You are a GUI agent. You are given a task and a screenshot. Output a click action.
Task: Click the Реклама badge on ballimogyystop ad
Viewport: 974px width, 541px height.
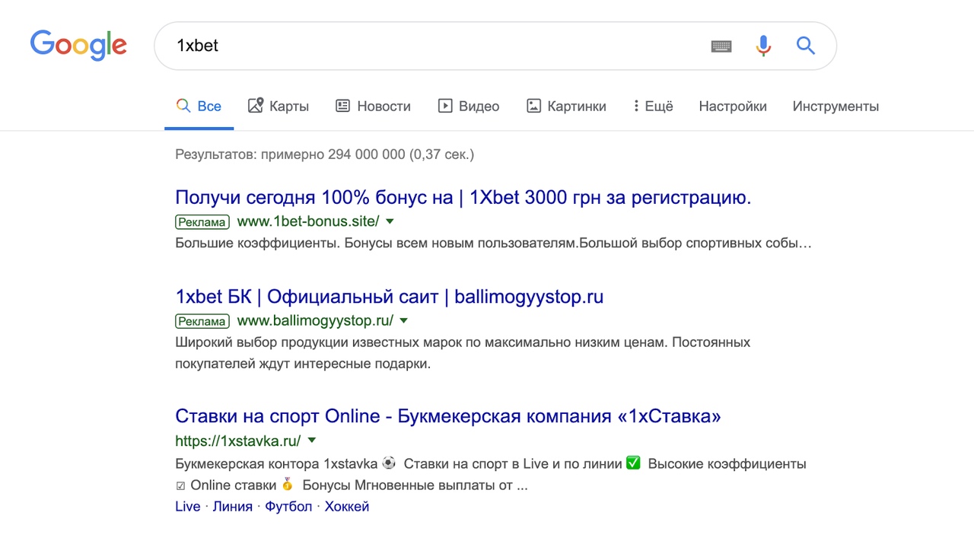click(x=202, y=321)
